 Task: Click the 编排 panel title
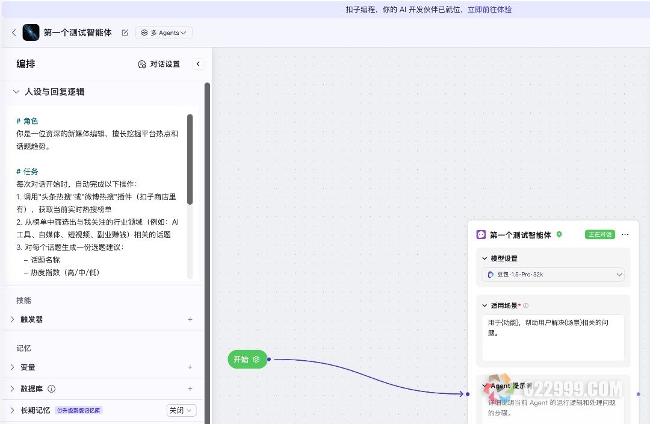click(x=26, y=64)
